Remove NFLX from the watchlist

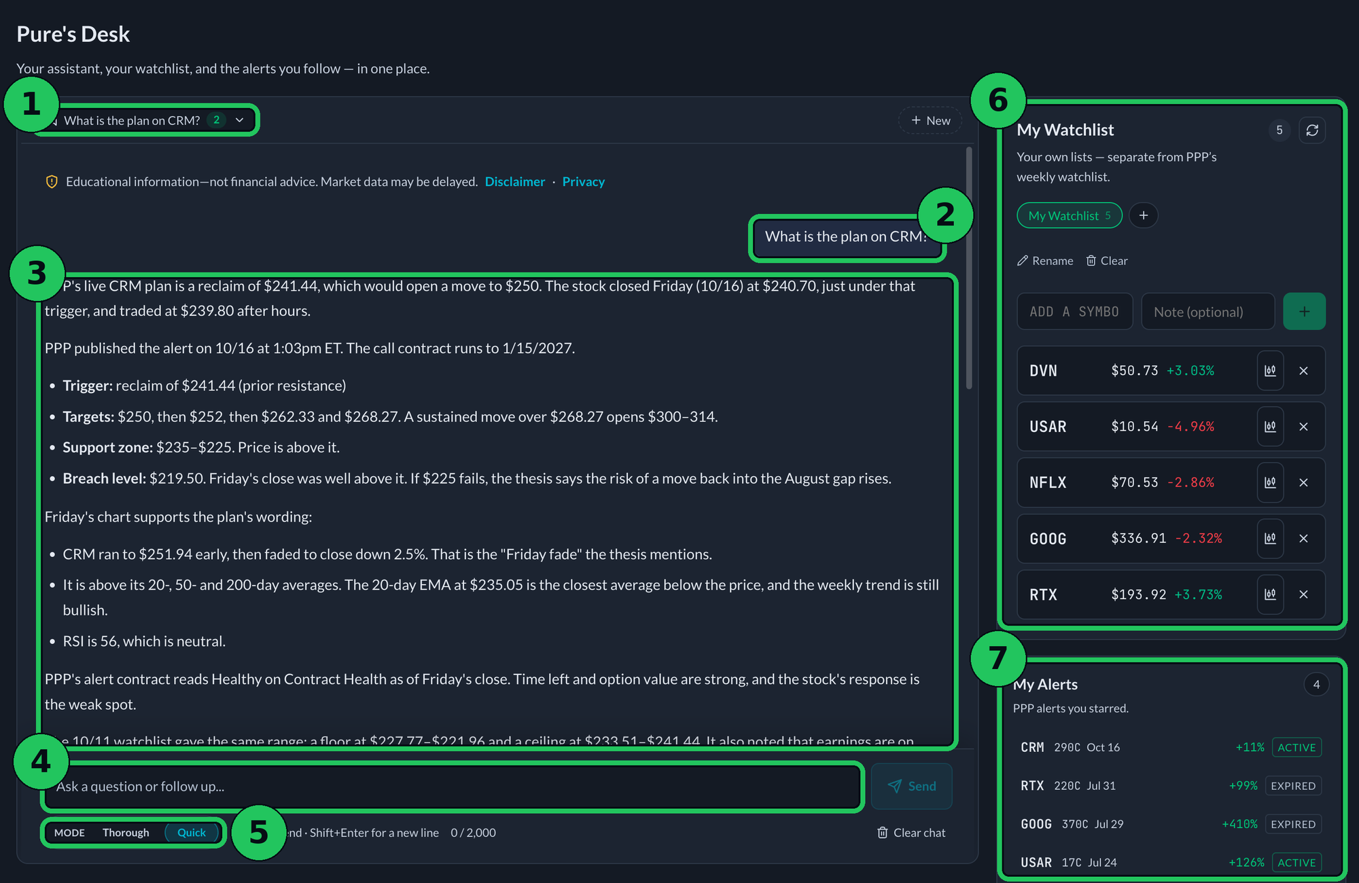pyautogui.click(x=1303, y=482)
